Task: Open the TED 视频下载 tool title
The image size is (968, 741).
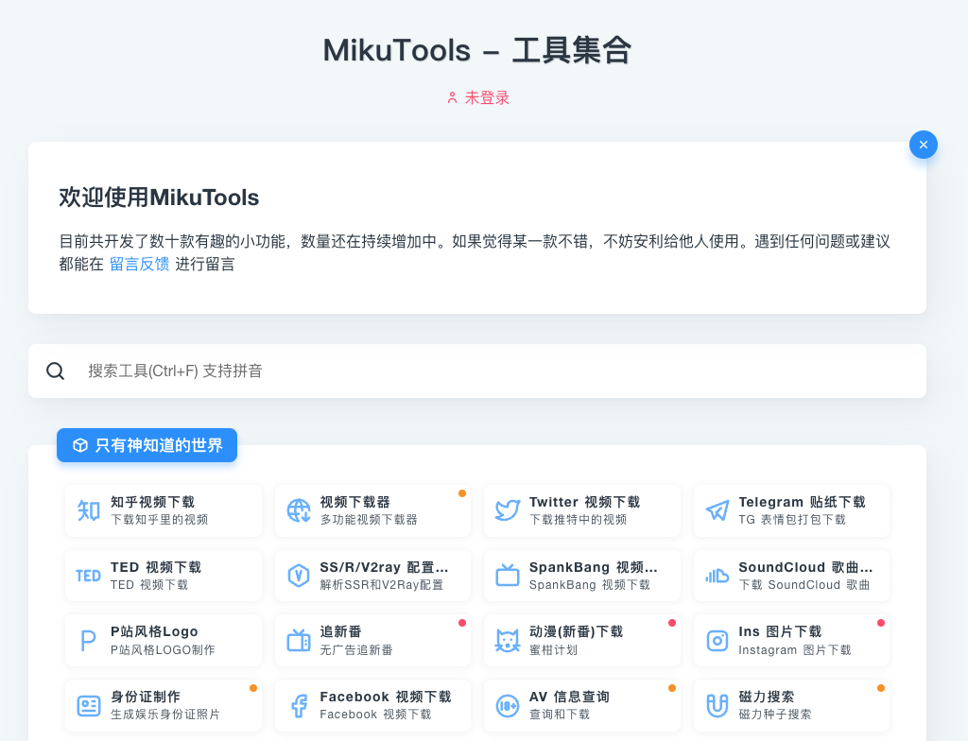Action: click(156, 567)
